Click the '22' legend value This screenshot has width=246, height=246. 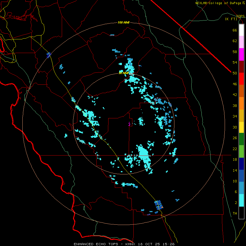tap(235, 149)
